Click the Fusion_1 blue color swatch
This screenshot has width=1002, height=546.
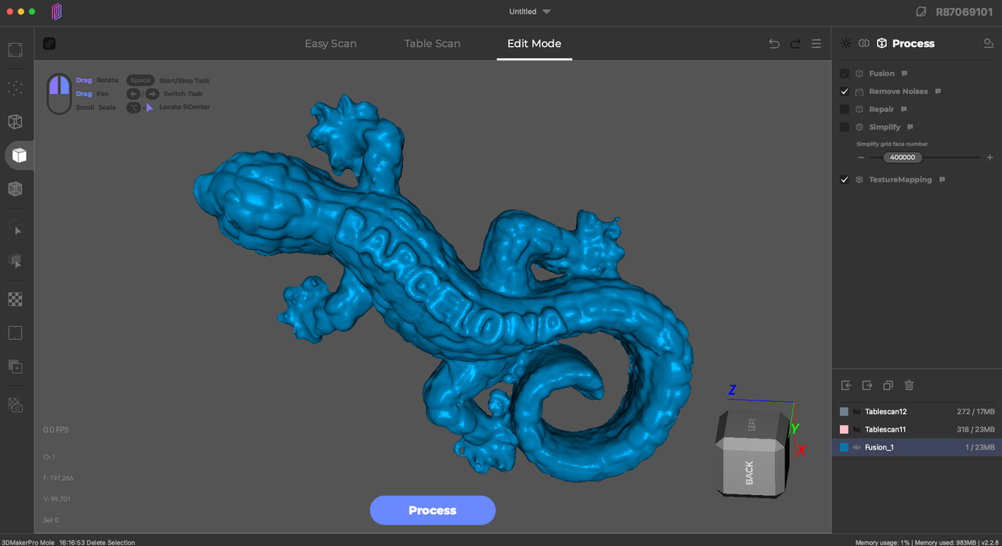click(x=844, y=447)
